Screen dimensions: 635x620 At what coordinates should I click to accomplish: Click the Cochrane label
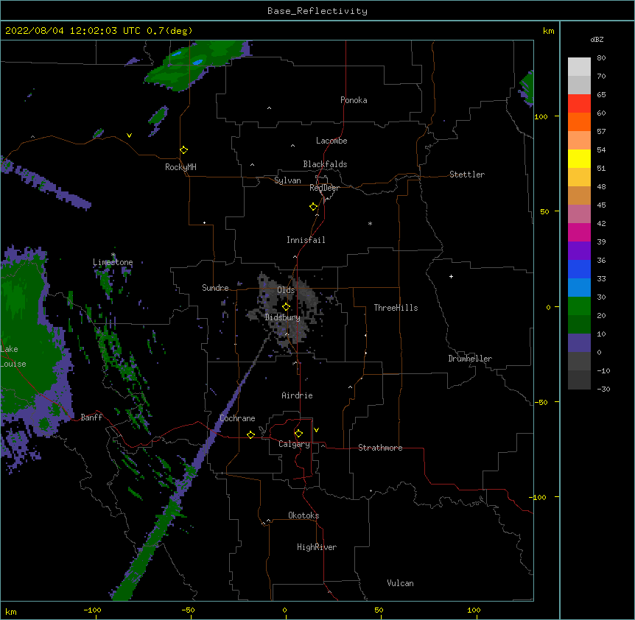point(237,418)
